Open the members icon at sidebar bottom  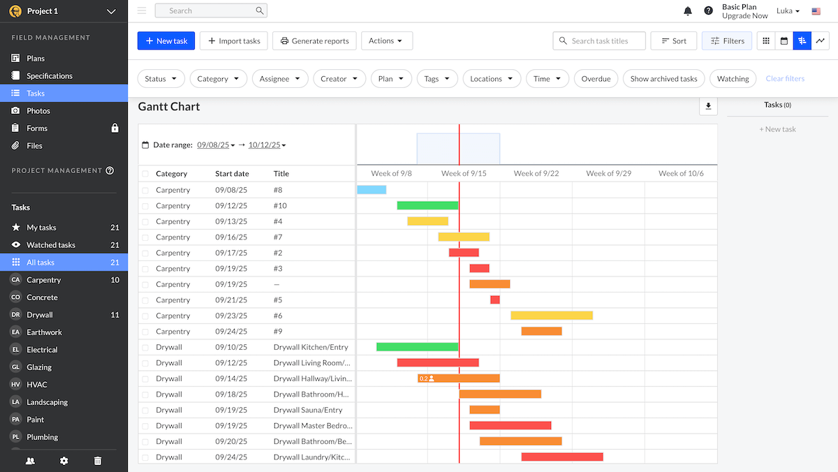(x=29, y=461)
